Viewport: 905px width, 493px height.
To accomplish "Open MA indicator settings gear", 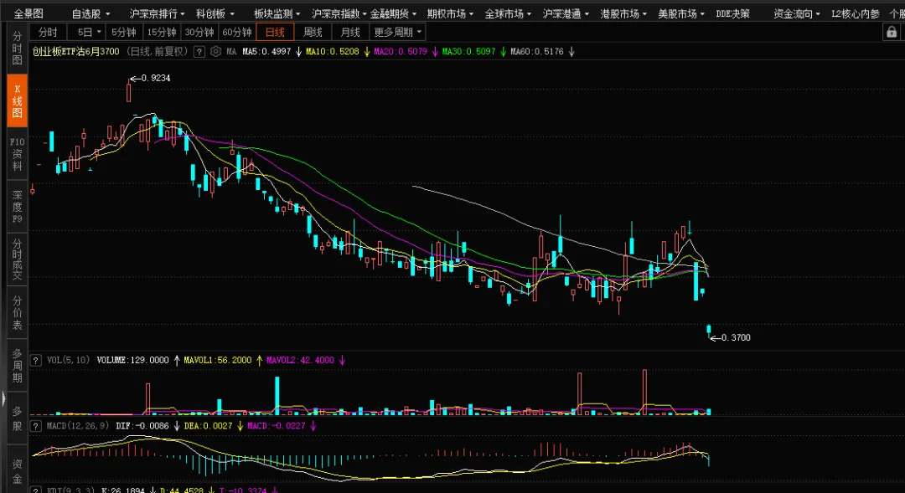I will (216, 52).
